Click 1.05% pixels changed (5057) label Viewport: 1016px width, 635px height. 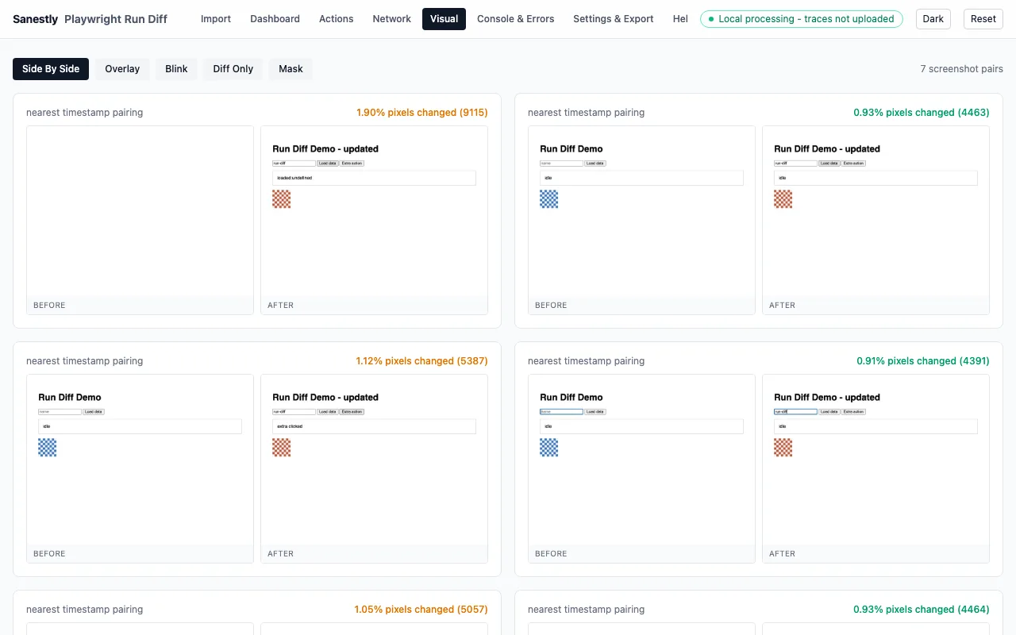click(421, 610)
